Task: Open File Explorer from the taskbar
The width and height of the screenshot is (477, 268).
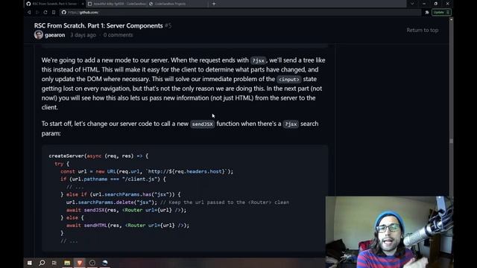Action: click(67, 263)
